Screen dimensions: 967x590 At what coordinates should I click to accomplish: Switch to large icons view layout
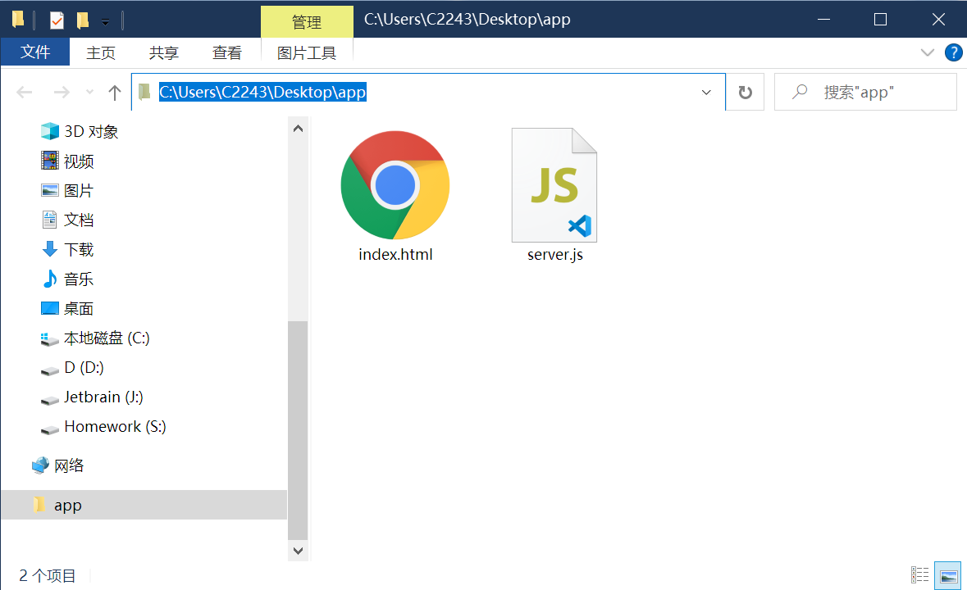tap(948, 575)
